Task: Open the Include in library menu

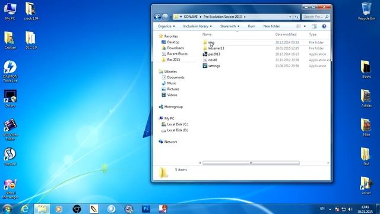Action: pos(198,26)
